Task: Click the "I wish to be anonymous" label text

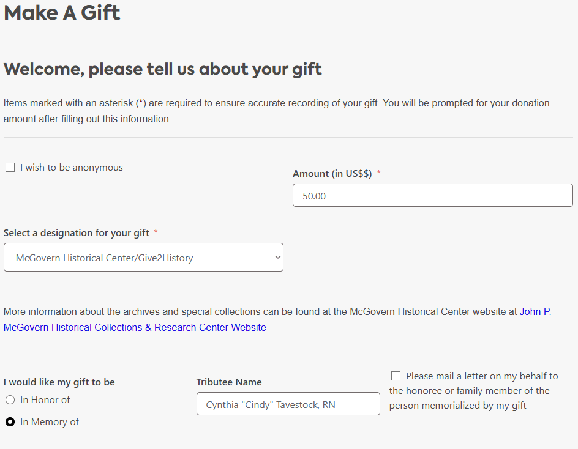Action: [71, 168]
